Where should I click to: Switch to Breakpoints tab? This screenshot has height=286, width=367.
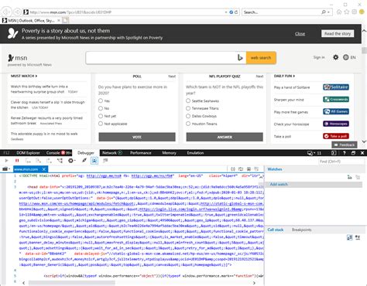coord(301,230)
